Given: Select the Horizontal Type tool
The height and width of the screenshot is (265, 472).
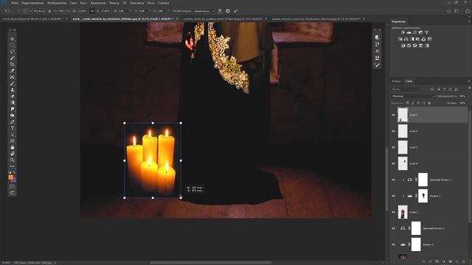Looking at the screenshot, I should coord(12,128).
